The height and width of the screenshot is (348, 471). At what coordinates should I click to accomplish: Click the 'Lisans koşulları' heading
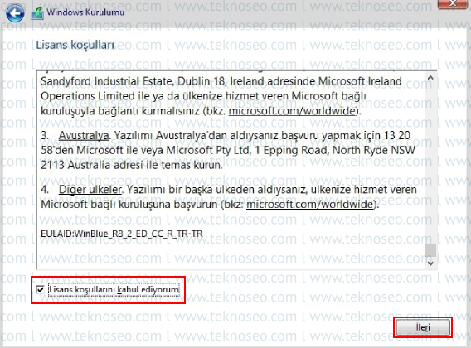click(x=75, y=45)
